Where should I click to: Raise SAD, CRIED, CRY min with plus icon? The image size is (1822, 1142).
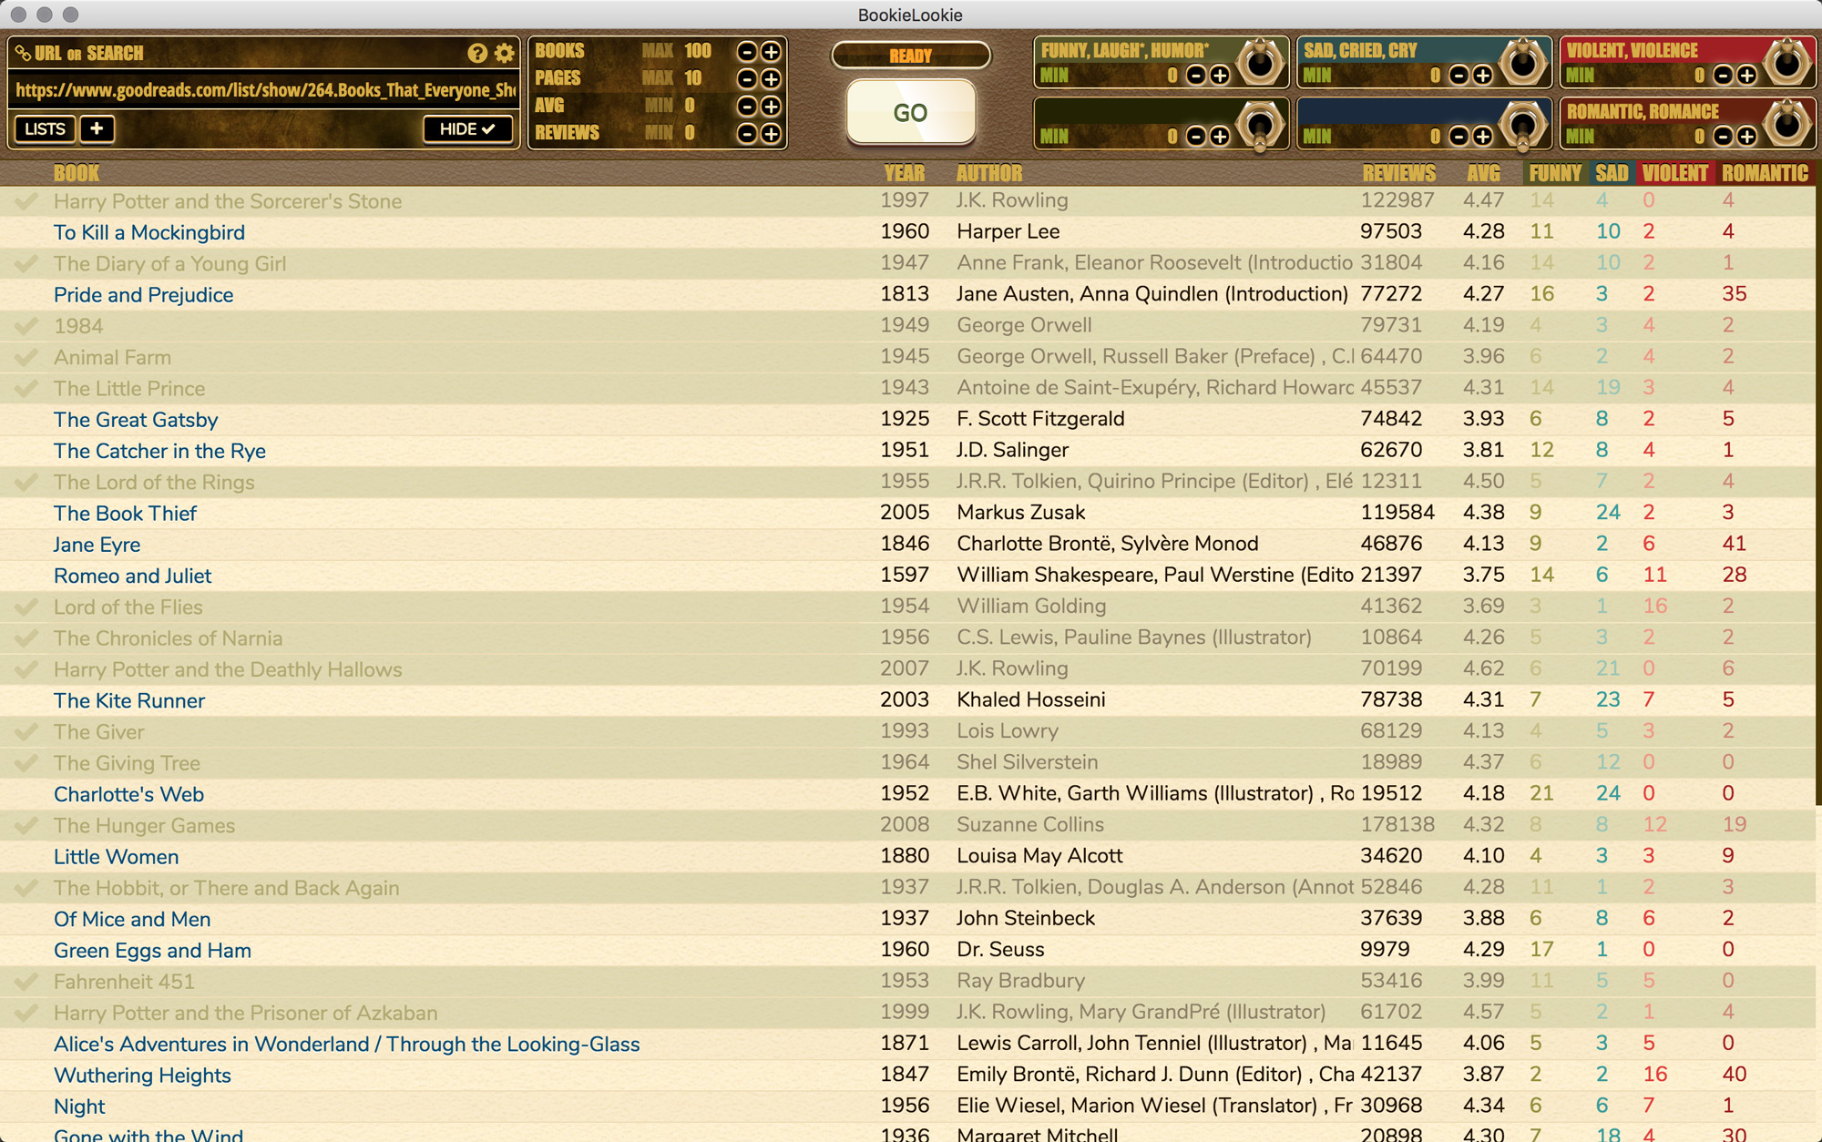coord(1483,76)
